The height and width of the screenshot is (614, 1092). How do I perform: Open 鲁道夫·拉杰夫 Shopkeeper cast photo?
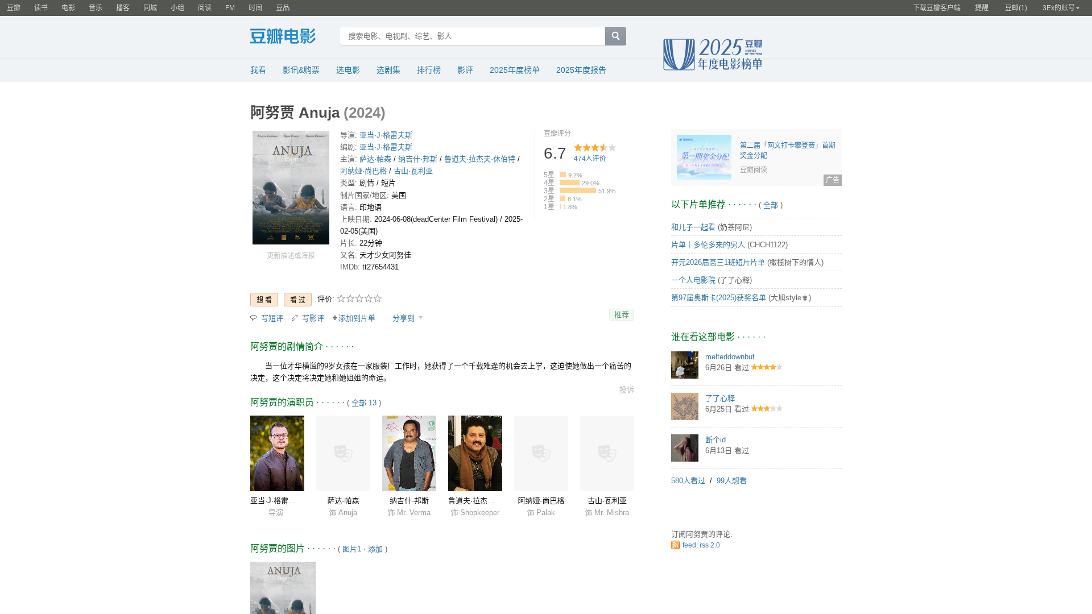[x=475, y=454]
